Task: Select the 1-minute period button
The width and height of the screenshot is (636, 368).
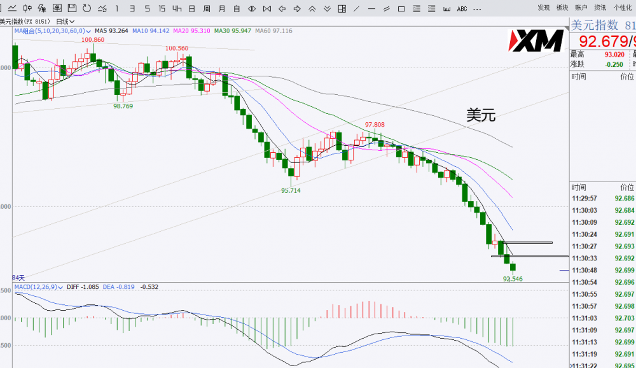Action: coord(117,8)
